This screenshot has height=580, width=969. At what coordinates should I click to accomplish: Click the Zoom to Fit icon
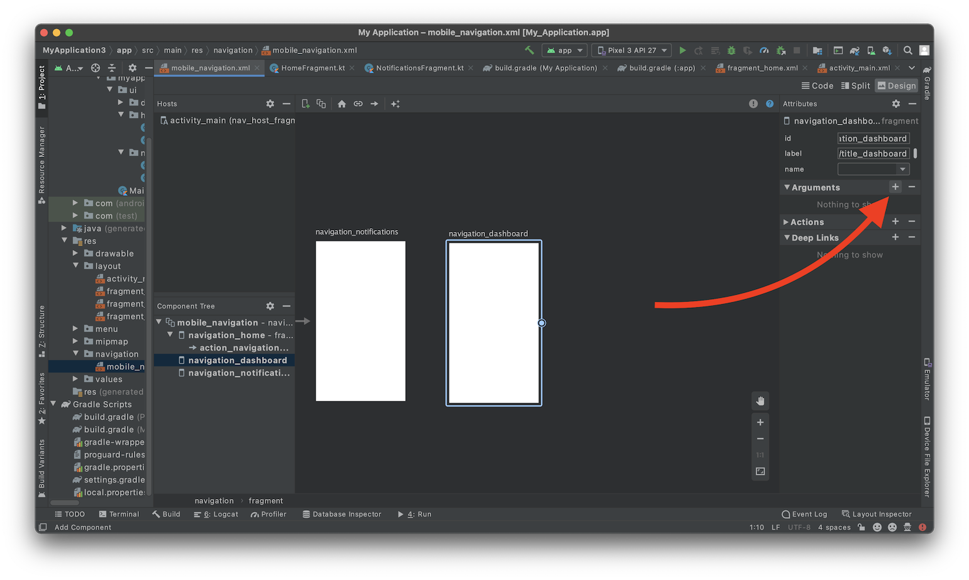point(760,471)
